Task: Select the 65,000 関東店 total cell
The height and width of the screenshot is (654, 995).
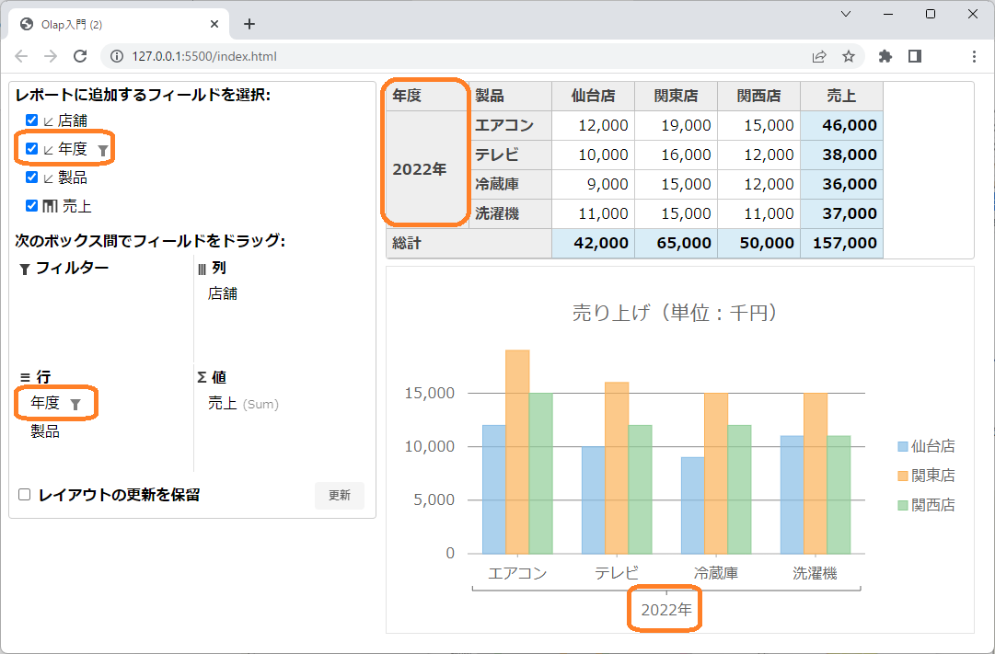Action: click(x=676, y=244)
